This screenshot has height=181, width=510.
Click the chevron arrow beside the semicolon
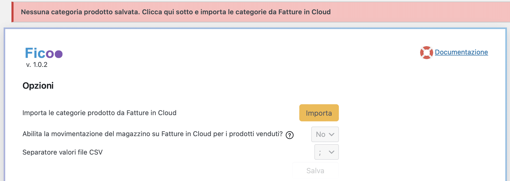tap(331, 152)
